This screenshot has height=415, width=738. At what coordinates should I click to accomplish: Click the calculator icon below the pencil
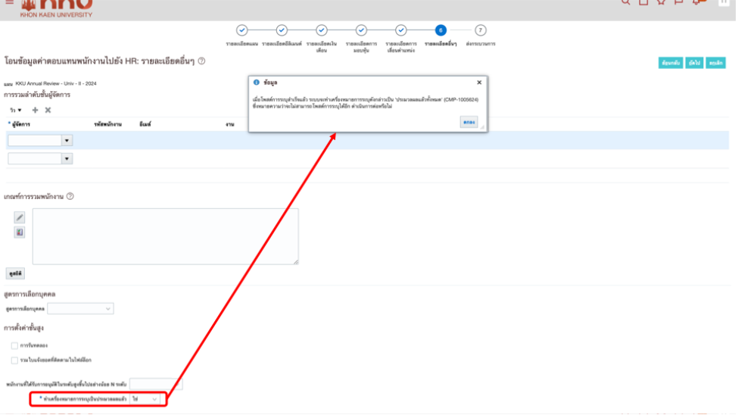pos(20,232)
